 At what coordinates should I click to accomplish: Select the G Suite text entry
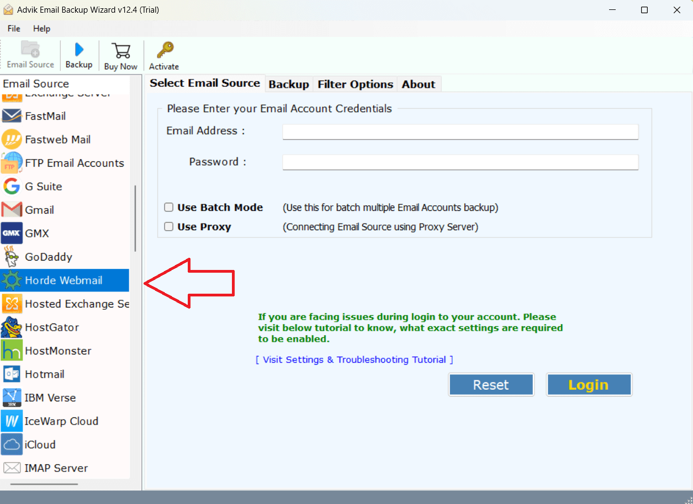point(44,187)
